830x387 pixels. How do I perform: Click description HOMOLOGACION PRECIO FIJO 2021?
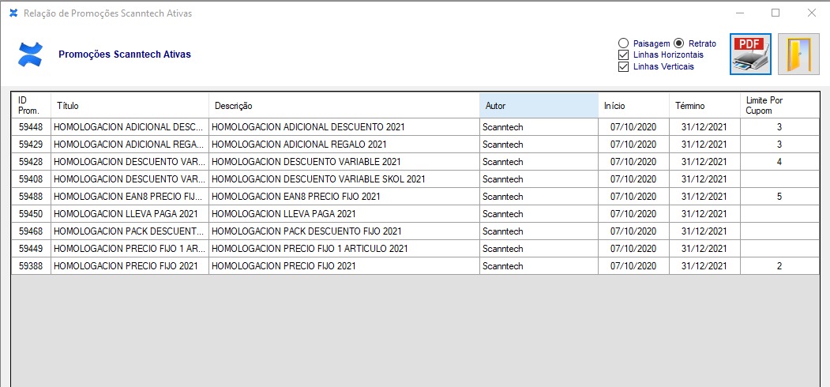pos(344,265)
